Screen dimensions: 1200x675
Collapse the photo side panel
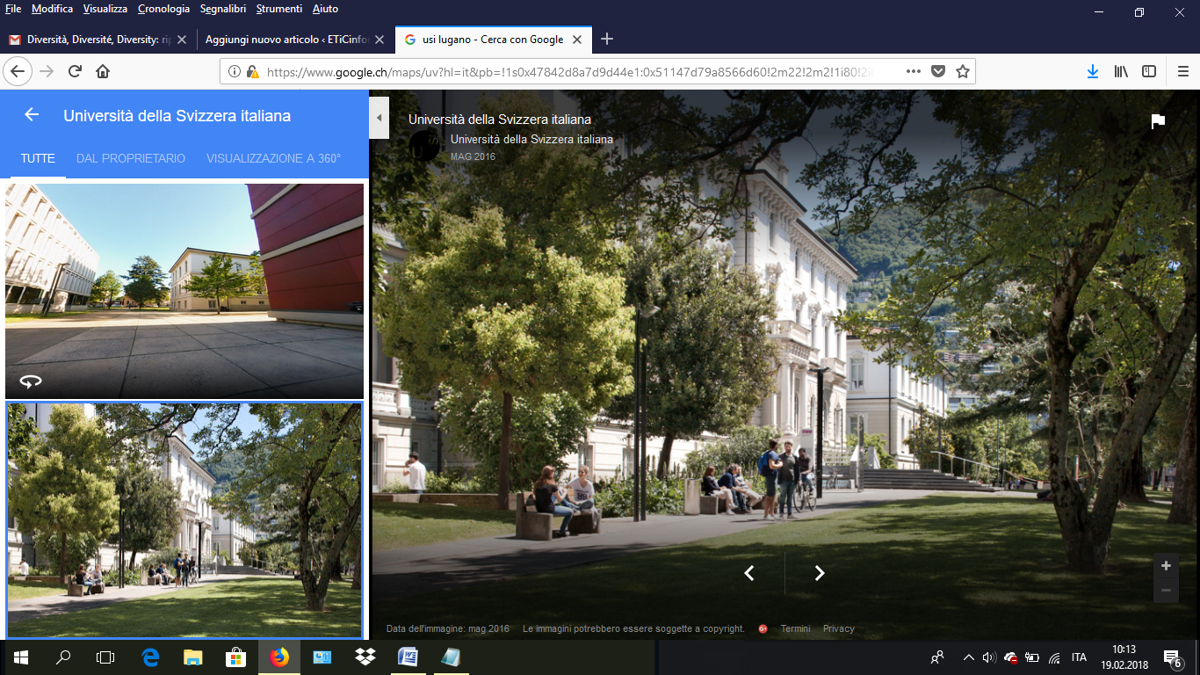point(380,117)
